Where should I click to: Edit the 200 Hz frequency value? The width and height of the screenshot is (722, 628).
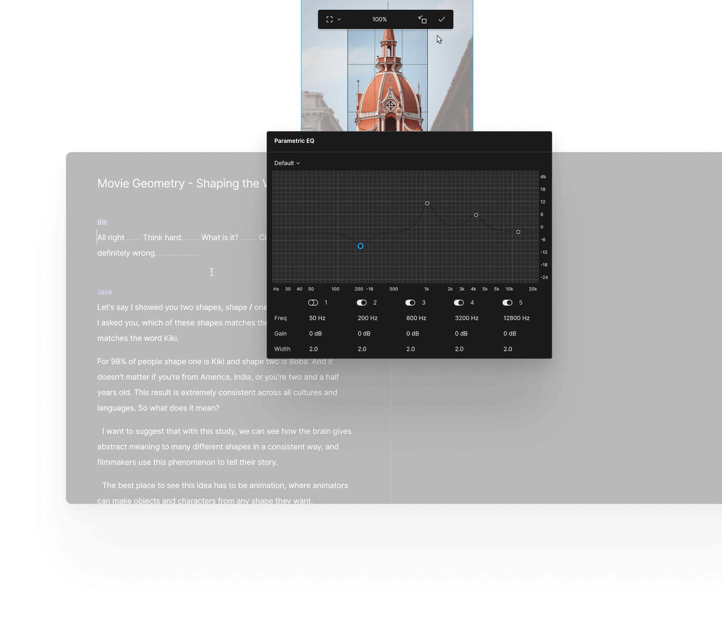pyautogui.click(x=368, y=318)
